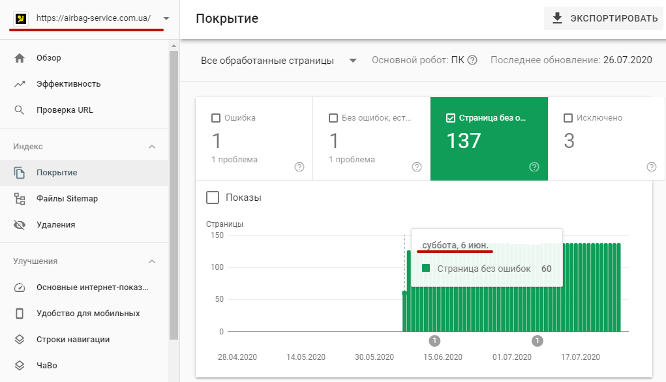
Task: Select Покрытие in the sidebar
Action: [x=84, y=173]
